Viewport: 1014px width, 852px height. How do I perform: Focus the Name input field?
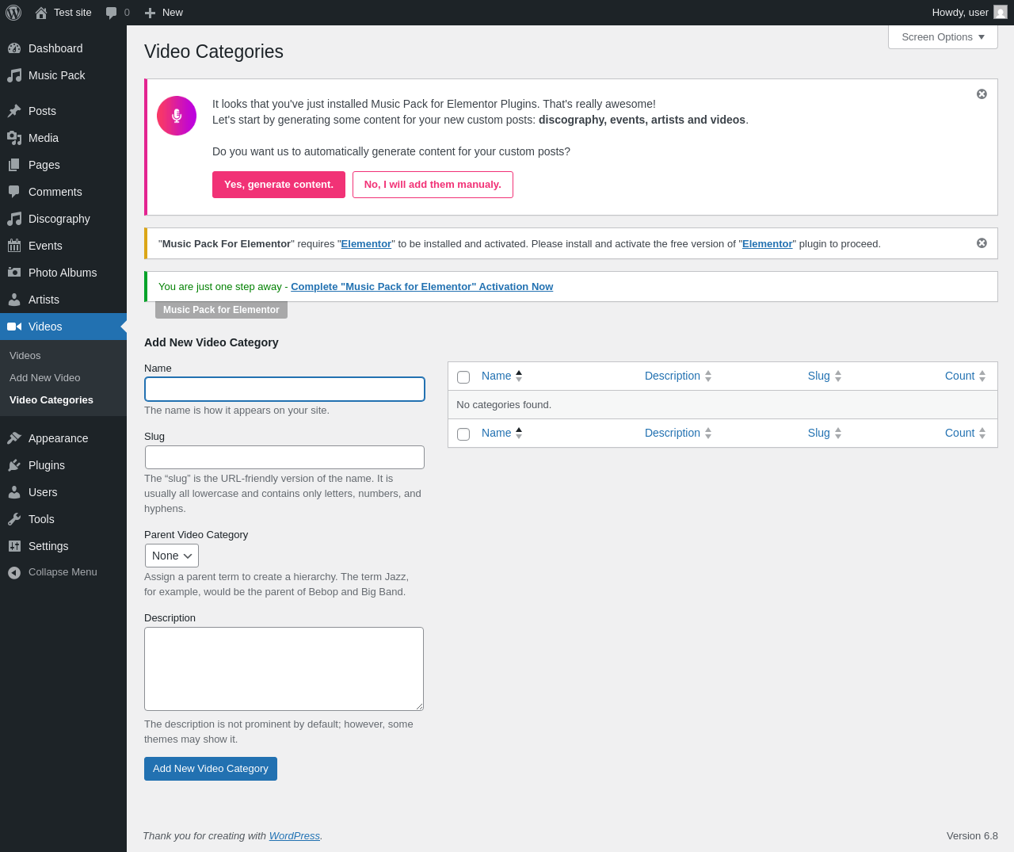pyautogui.click(x=285, y=389)
